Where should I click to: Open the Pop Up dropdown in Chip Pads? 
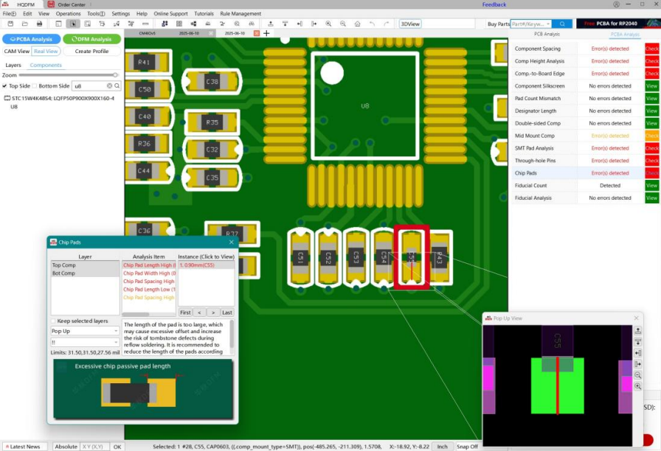[84, 331]
